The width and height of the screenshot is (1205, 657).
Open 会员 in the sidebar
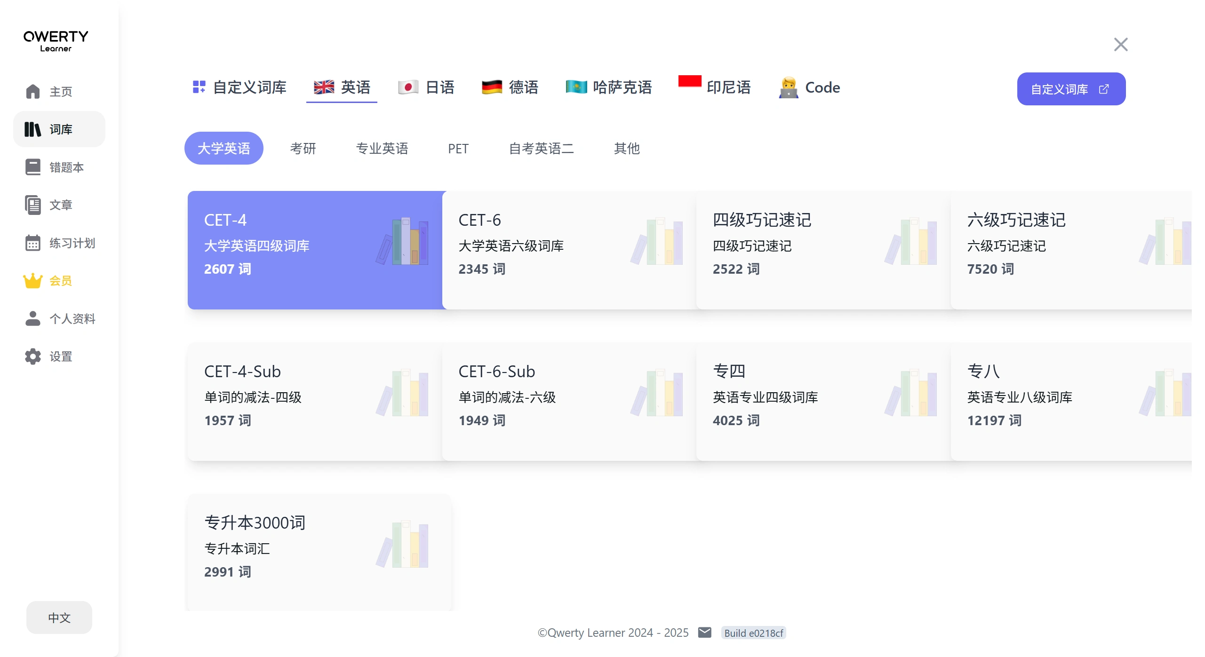[x=59, y=281]
